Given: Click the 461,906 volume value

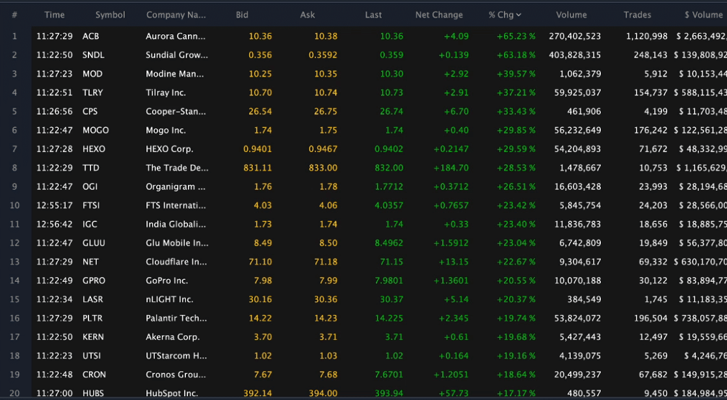Looking at the screenshot, I should (584, 112).
